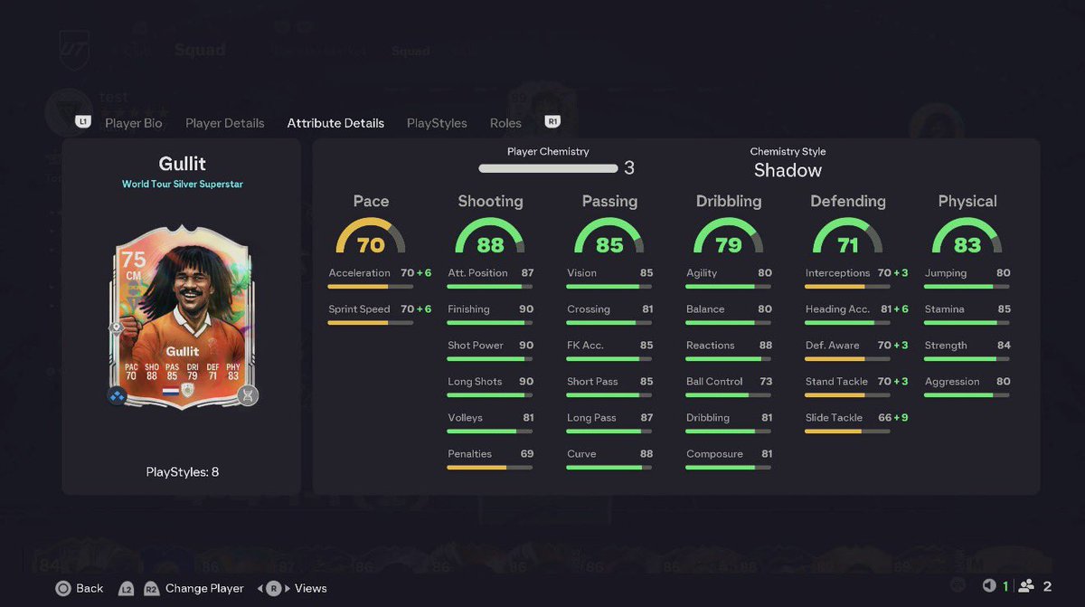Click the Att. Position stat

click(x=490, y=277)
